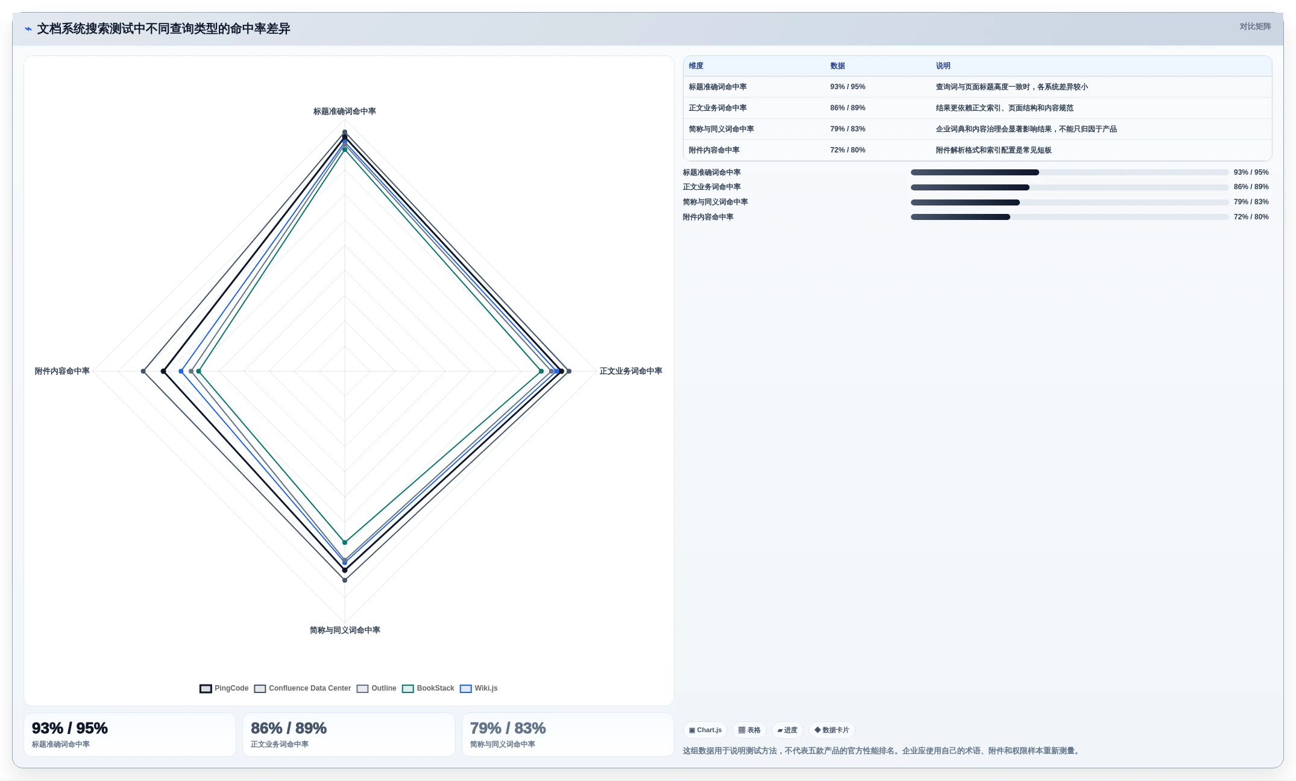Click radar axis label 标题准确词命中率

(344, 111)
